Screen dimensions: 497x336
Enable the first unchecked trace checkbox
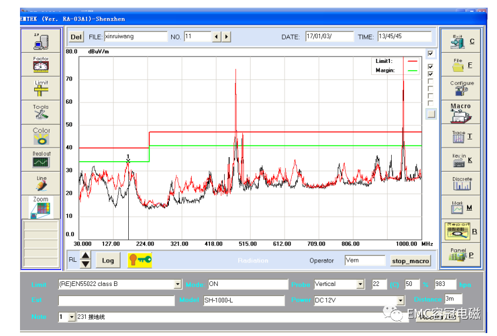(x=431, y=81)
